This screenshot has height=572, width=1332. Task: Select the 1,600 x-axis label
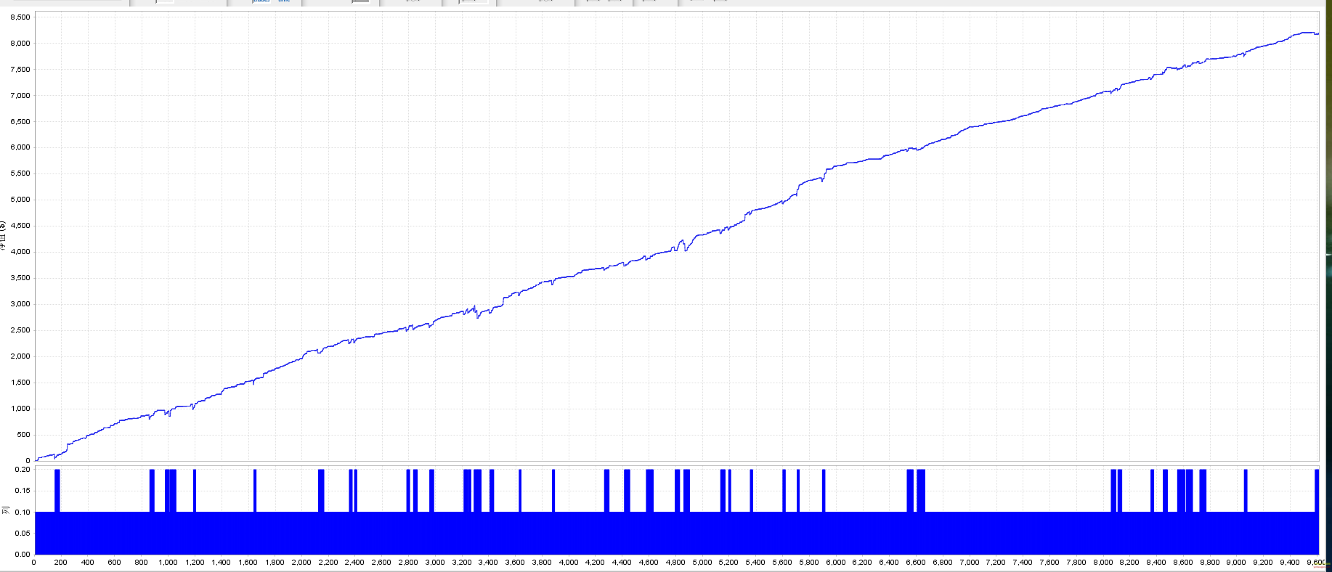(x=248, y=562)
